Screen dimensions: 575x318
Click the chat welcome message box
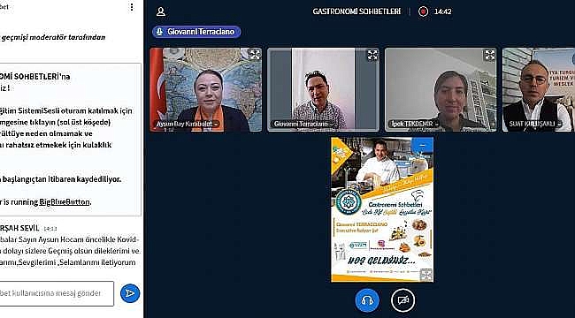click(71, 140)
